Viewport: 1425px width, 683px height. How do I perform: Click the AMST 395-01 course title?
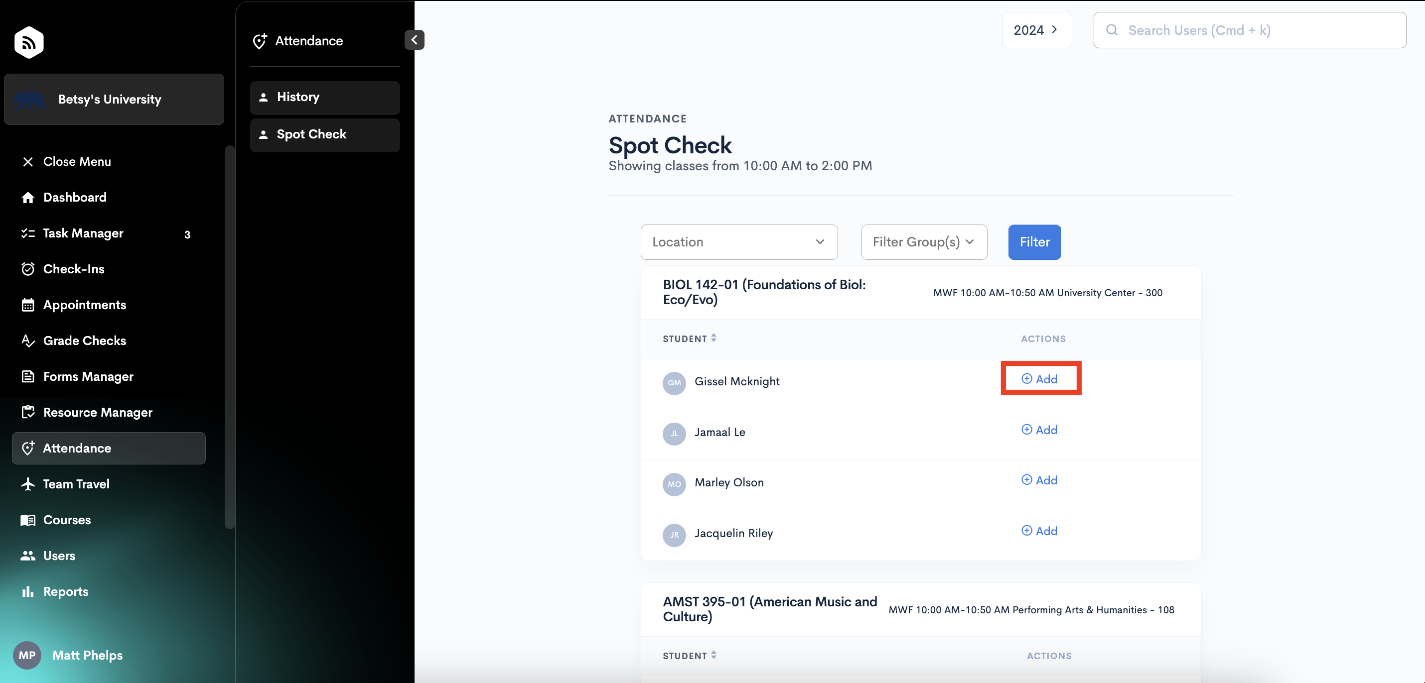pyautogui.click(x=770, y=609)
